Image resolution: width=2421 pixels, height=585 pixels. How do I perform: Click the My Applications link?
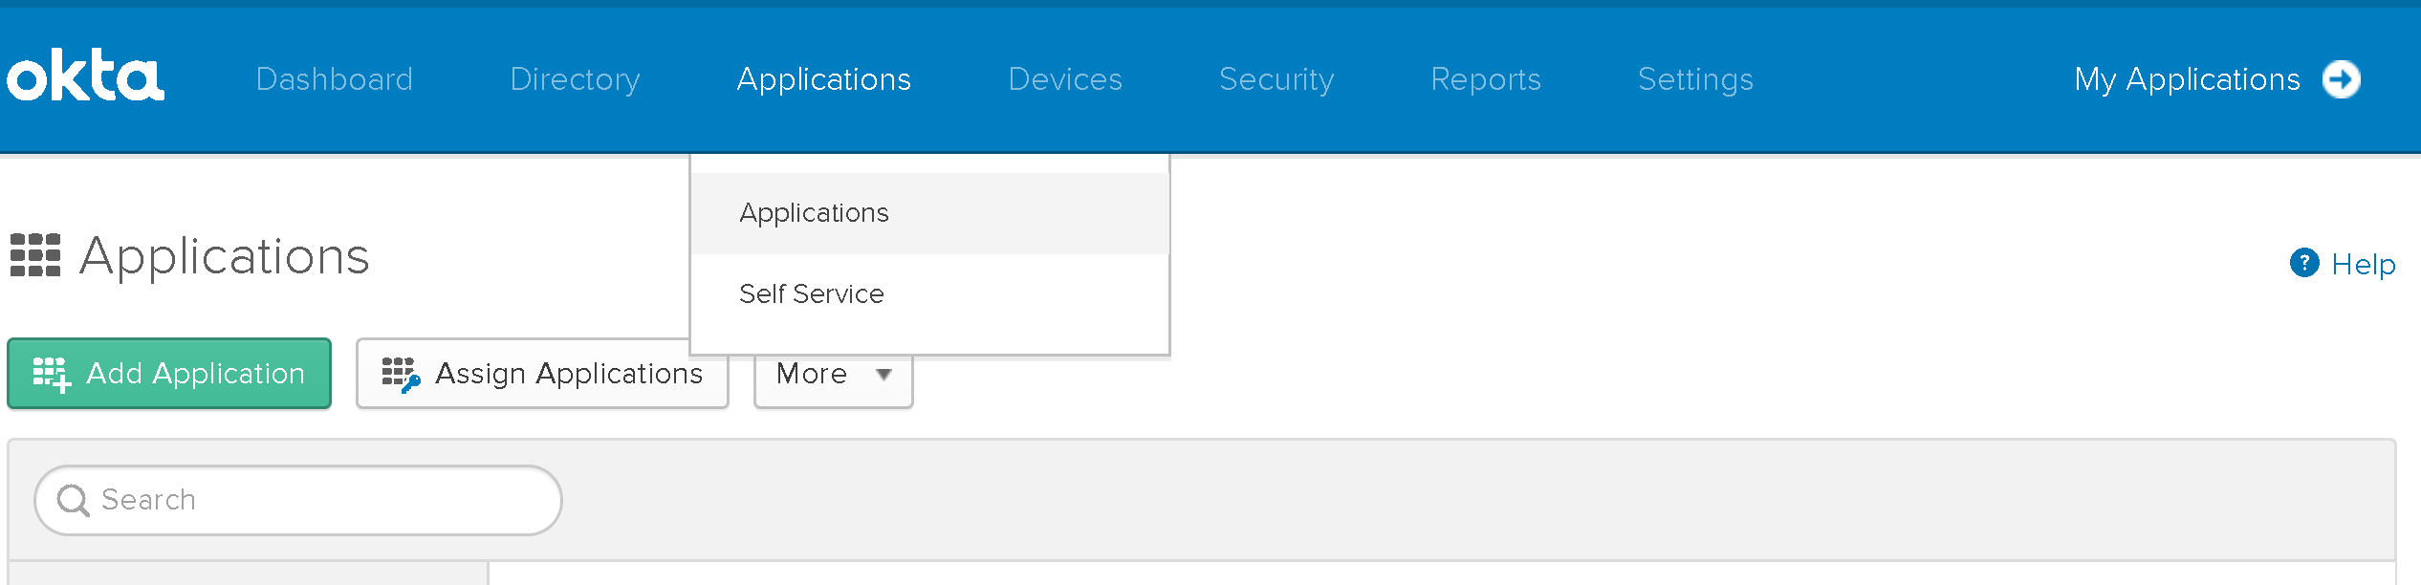[2187, 79]
